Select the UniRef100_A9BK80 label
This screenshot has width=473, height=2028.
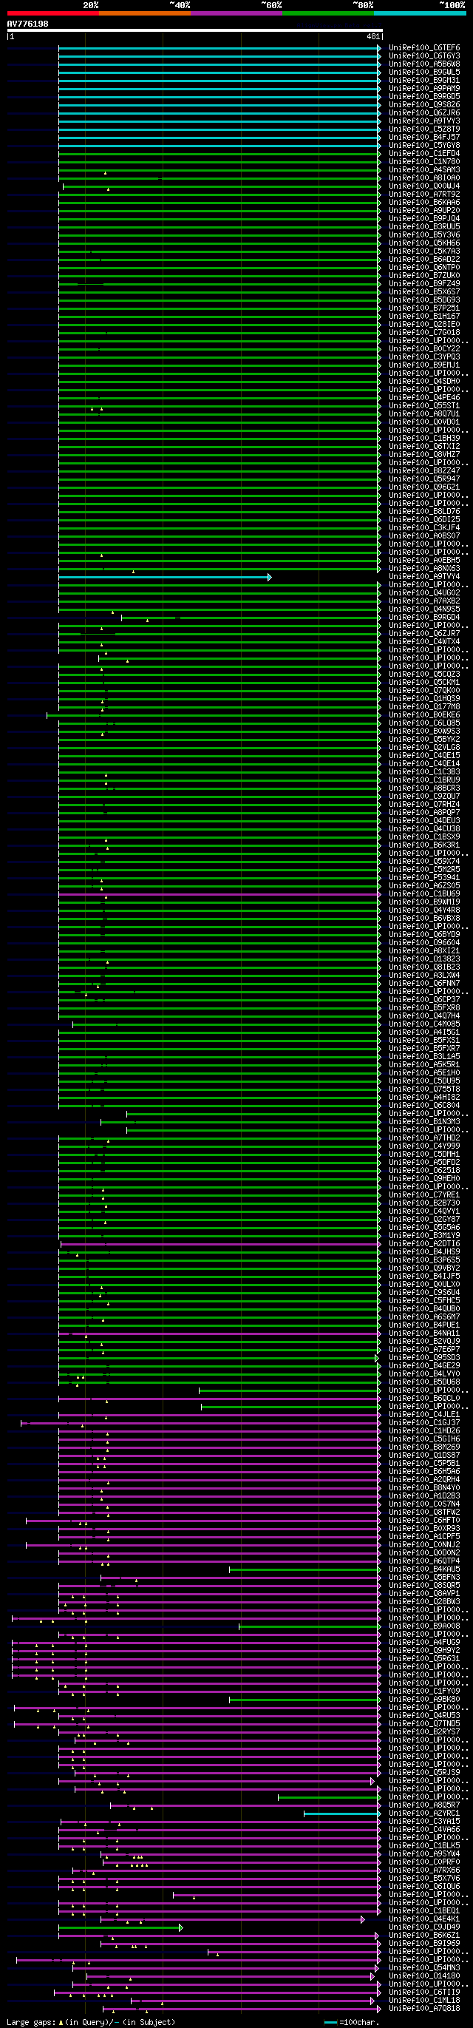point(424,1700)
